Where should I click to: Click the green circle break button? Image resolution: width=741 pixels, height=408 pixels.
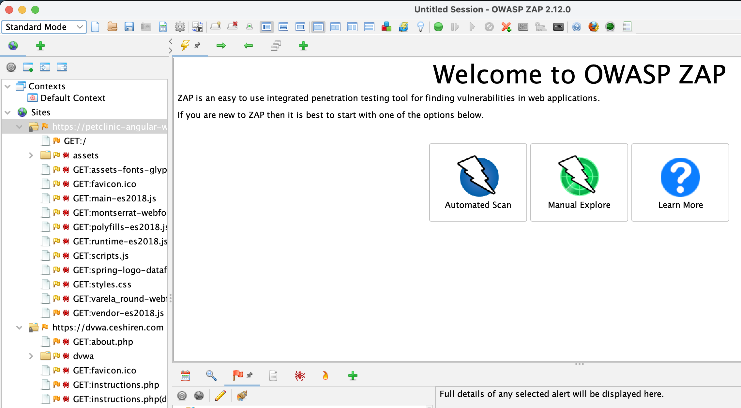point(438,27)
